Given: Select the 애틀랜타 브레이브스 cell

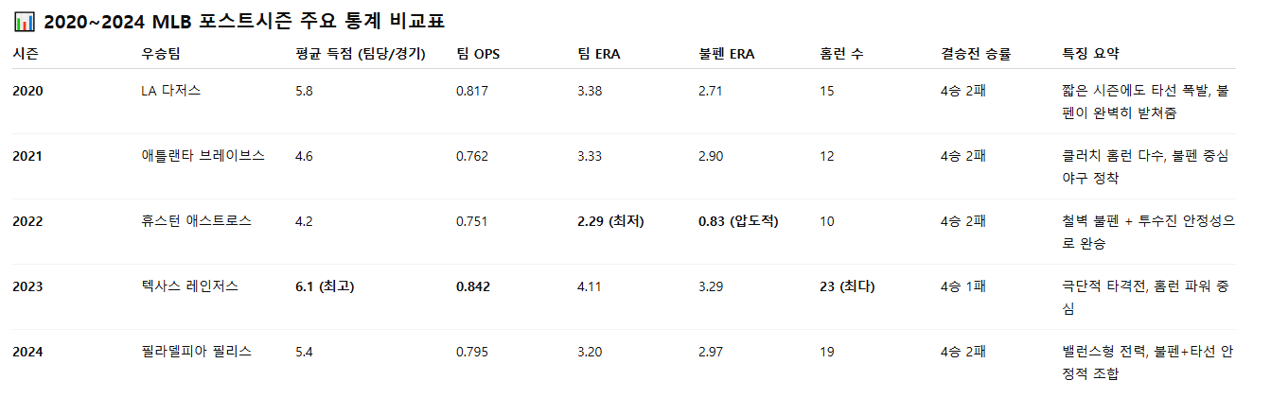Looking at the screenshot, I should point(203,156).
